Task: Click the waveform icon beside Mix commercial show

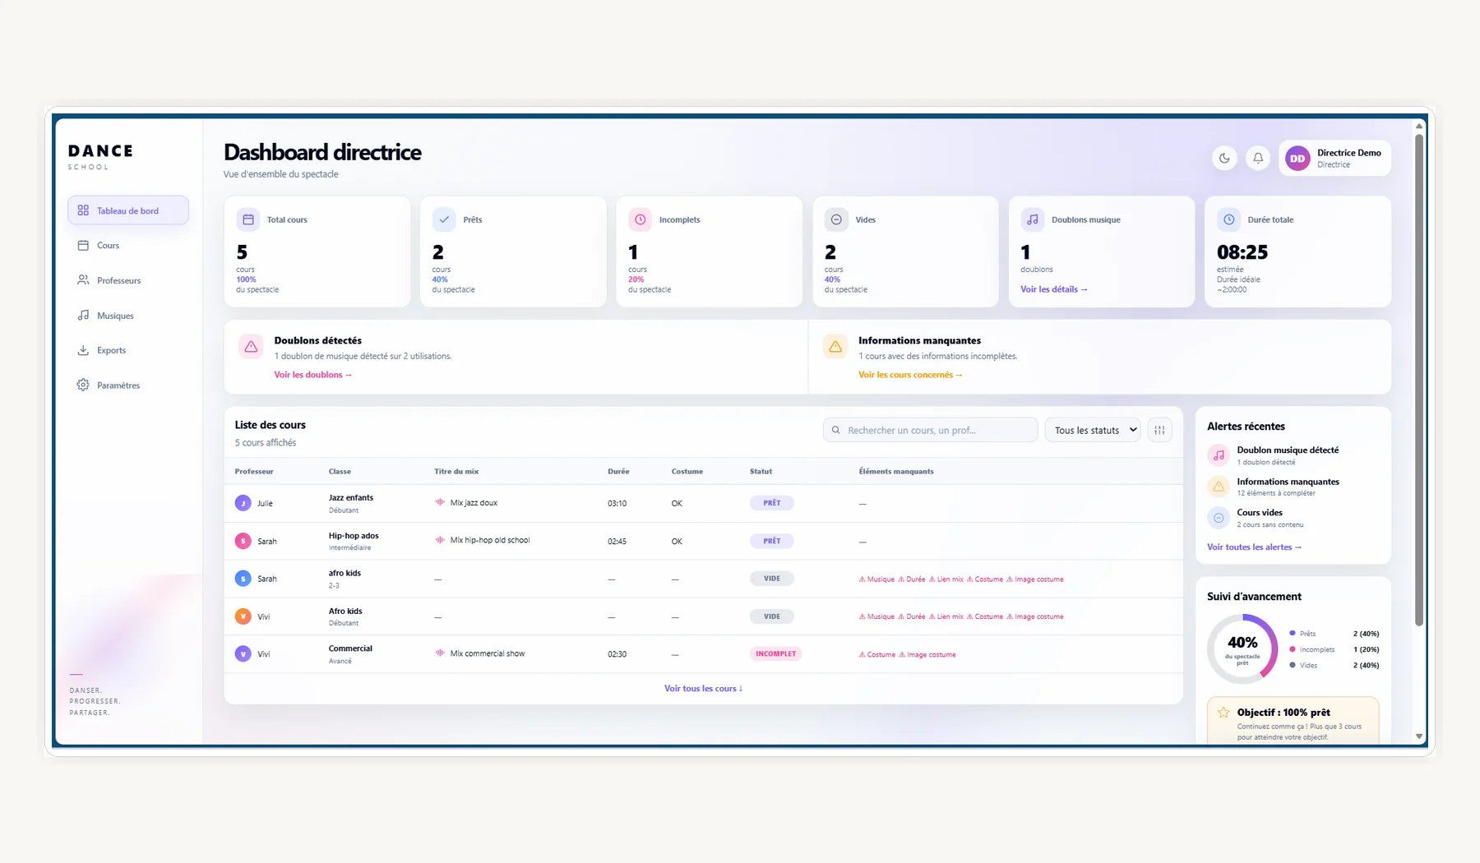Action: tap(440, 653)
